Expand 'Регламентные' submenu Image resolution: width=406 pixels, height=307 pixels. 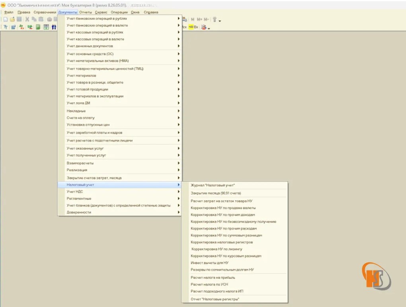(x=120, y=198)
